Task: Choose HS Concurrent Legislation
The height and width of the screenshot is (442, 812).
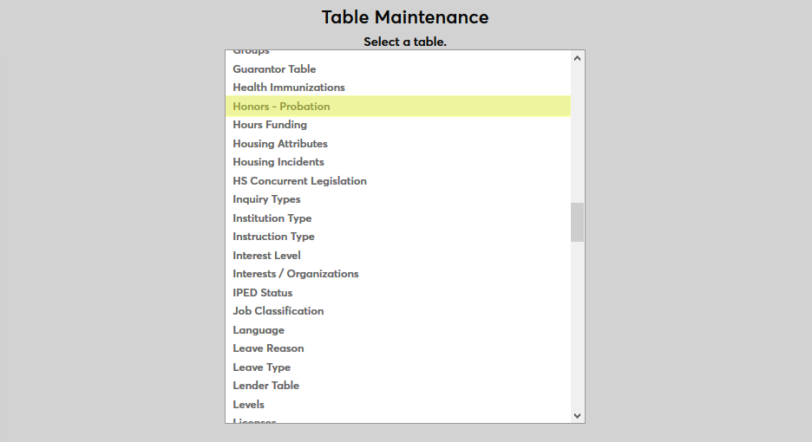Action: tap(299, 181)
